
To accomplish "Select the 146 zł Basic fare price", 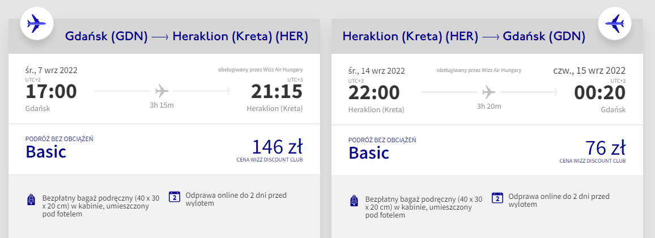I will [277, 147].
